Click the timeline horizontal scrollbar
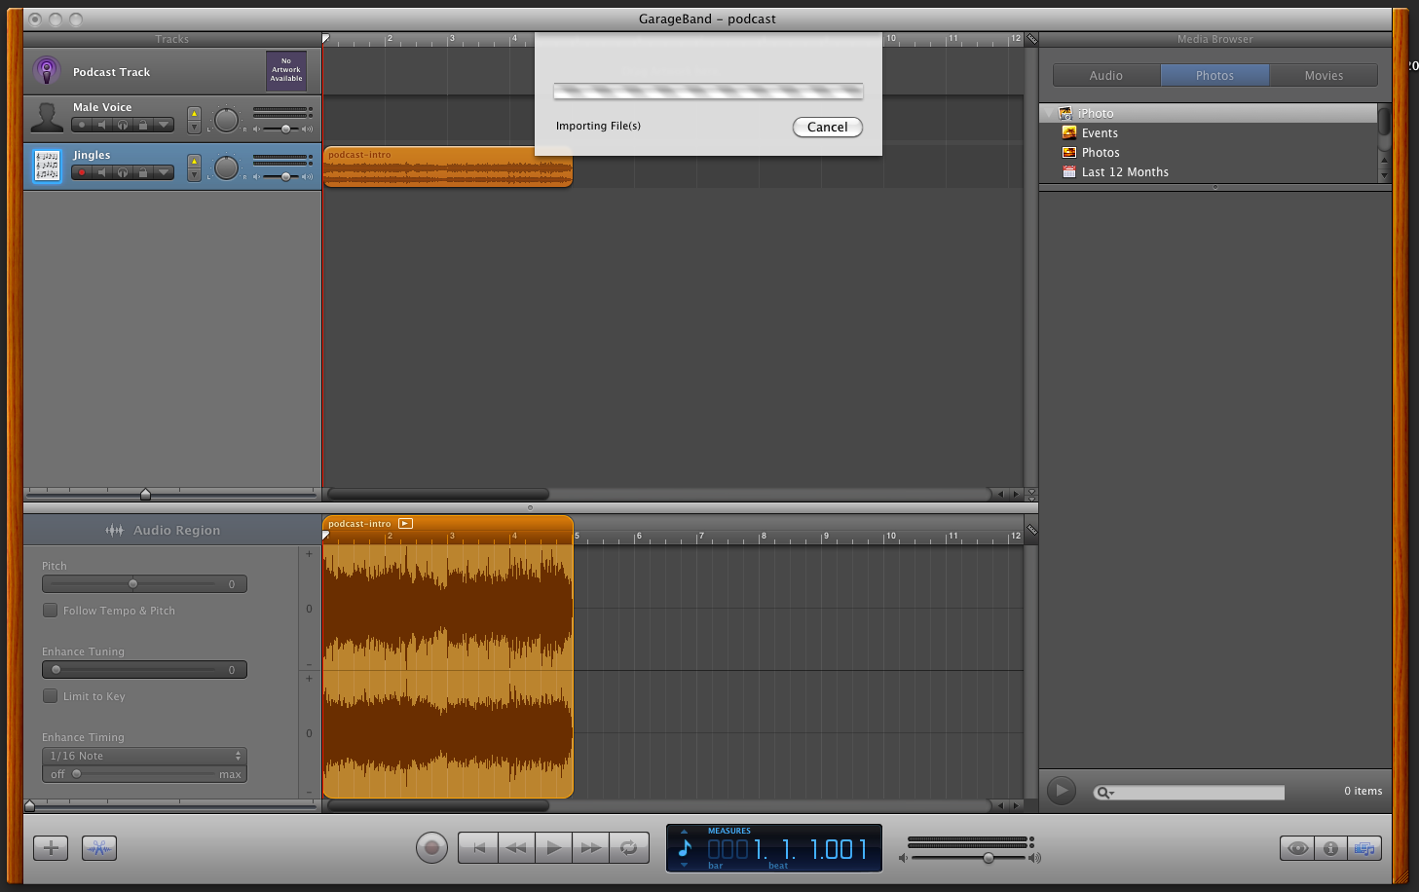The height and width of the screenshot is (892, 1419). [438, 494]
